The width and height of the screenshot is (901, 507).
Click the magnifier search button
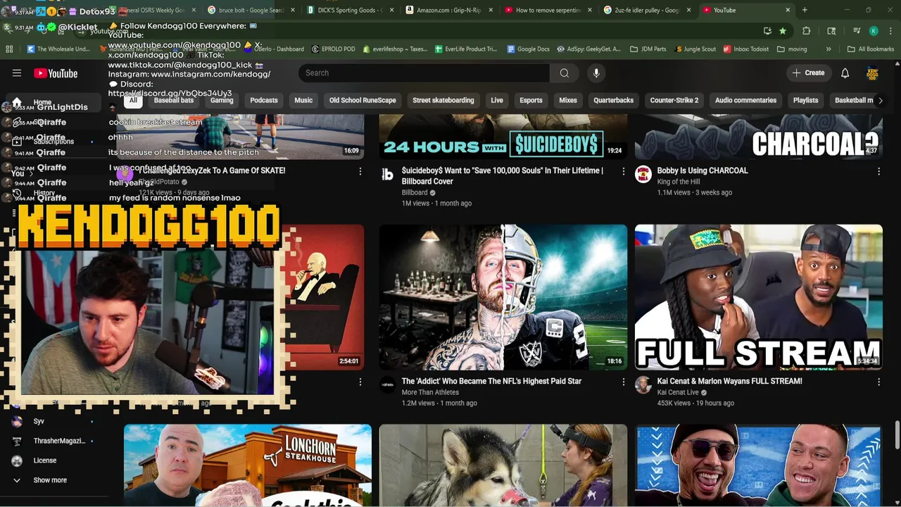(x=564, y=73)
